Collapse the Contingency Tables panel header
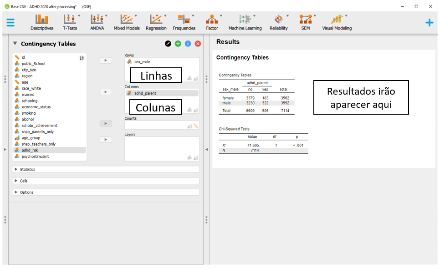This screenshot has height=268, width=440. click(x=15, y=44)
